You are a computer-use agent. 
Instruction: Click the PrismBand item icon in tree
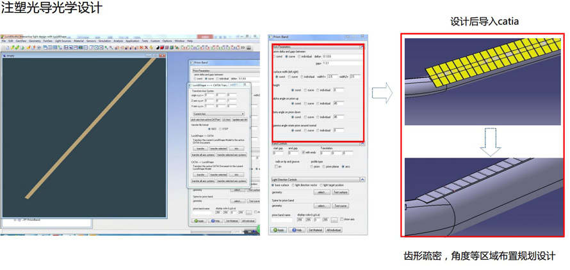(x=20, y=220)
